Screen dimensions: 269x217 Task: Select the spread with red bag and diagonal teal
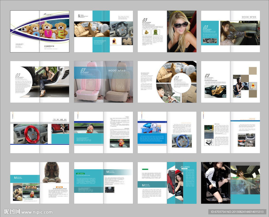pos(167,183)
